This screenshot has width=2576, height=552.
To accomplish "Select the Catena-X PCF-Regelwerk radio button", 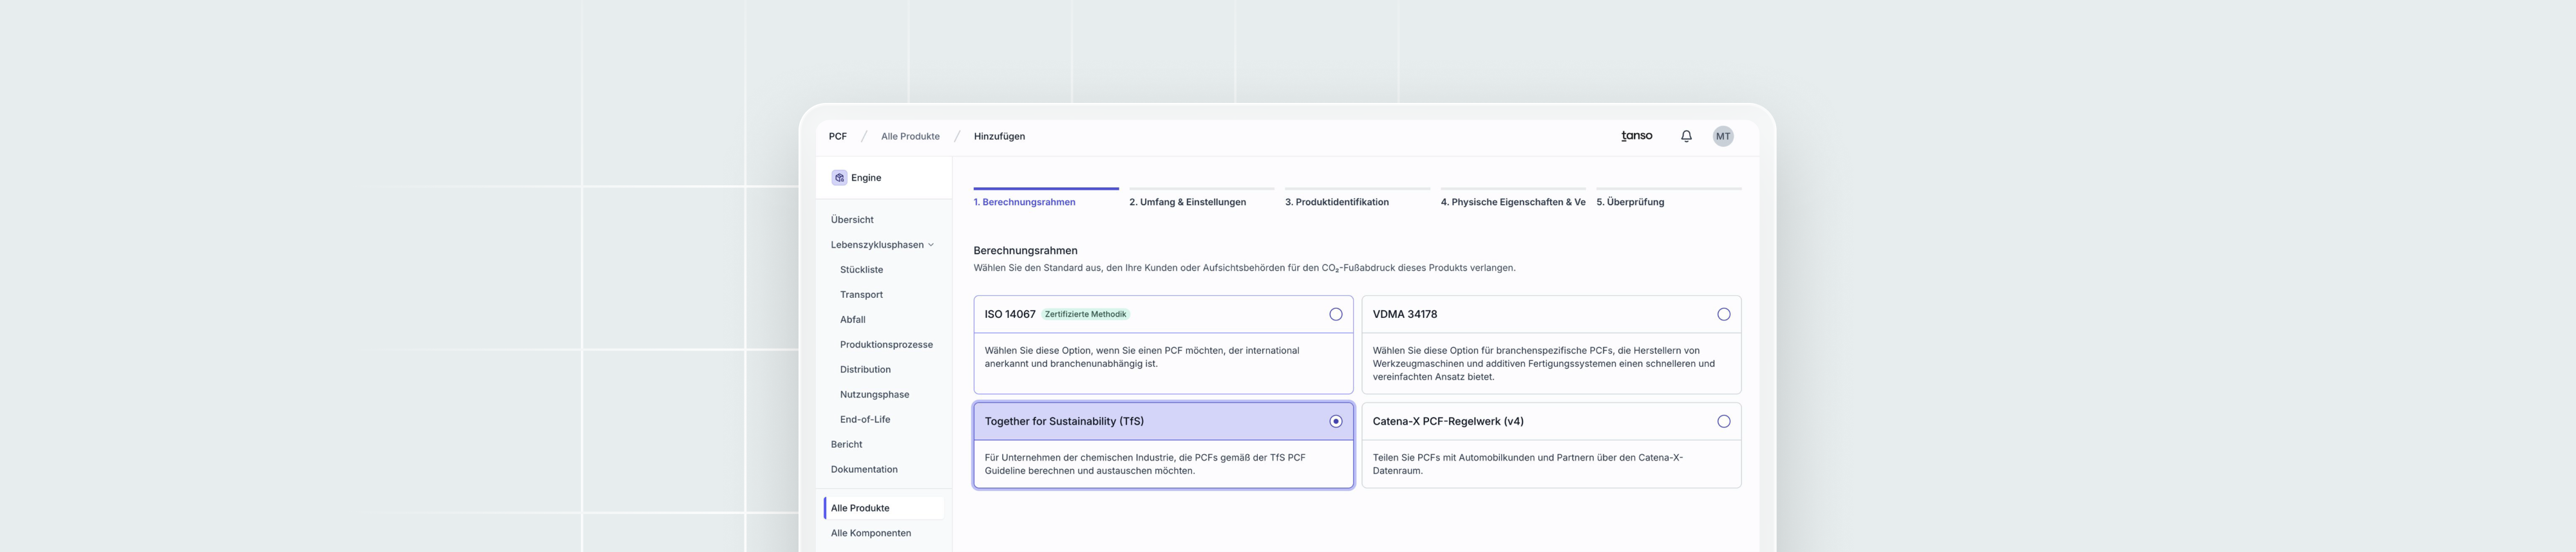I will click(x=1723, y=421).
